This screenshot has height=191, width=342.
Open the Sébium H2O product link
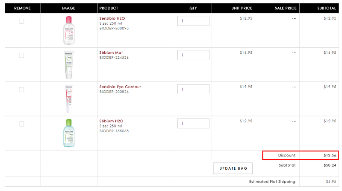[111, 121]
